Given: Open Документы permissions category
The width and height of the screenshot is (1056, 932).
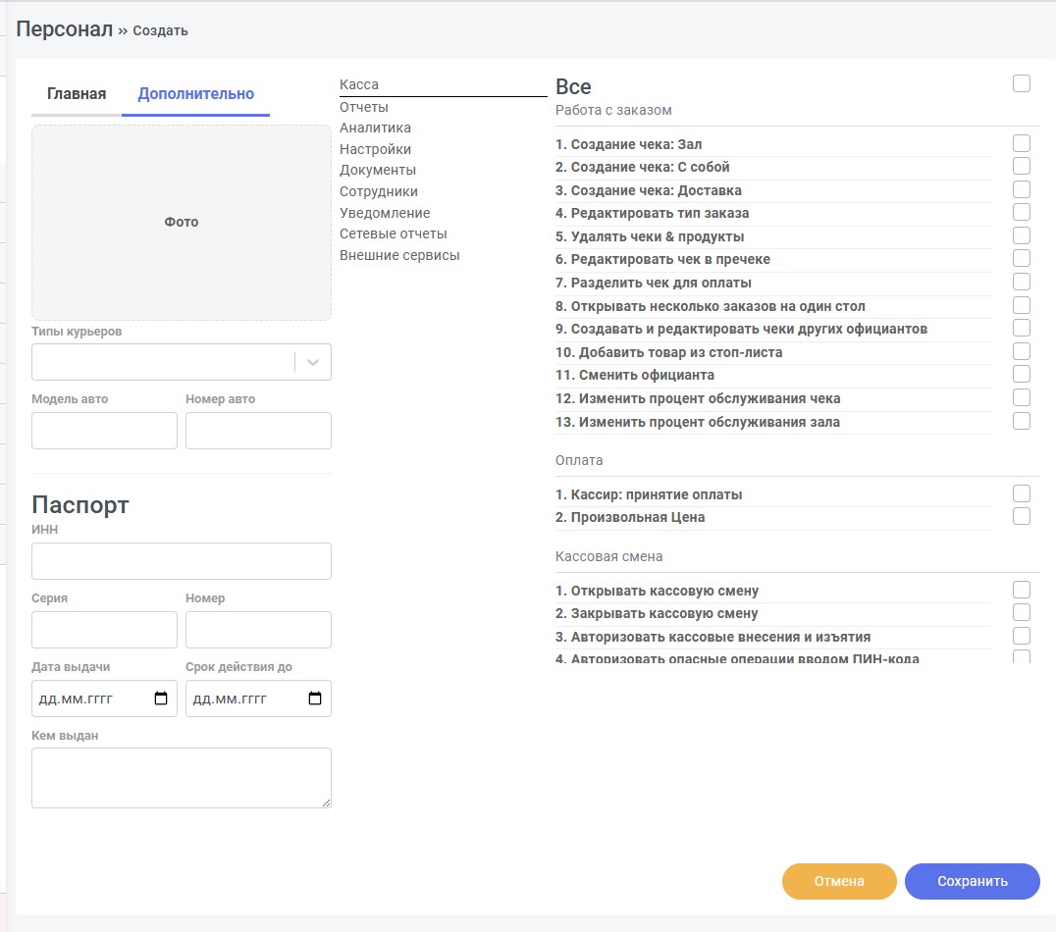Looking at the screenshot, I should (378, 171).
